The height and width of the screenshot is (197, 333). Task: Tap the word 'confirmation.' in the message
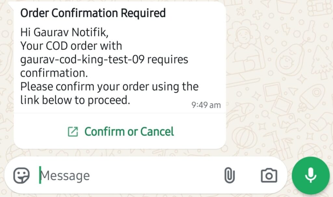coord(54,73)
